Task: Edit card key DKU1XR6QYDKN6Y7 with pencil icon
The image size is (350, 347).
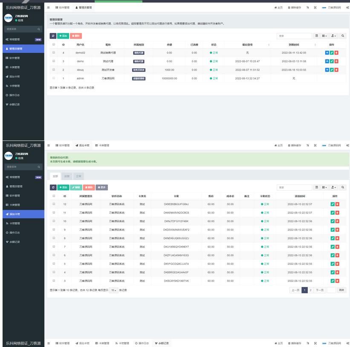Action: [332, 247]
